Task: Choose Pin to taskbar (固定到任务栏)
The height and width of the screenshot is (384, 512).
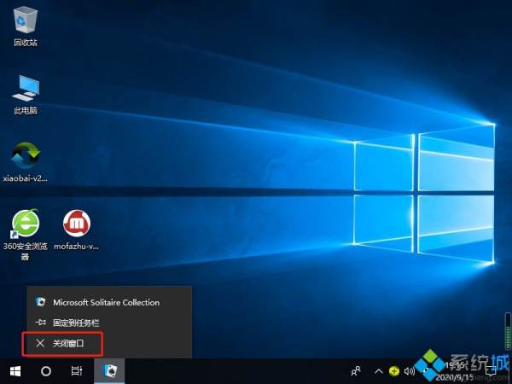Action: point(77,323)
